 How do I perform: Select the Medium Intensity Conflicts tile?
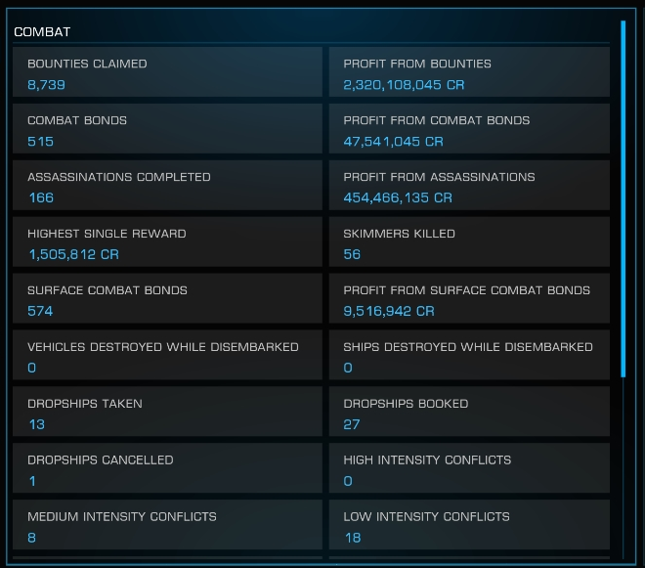pos(167,525)
